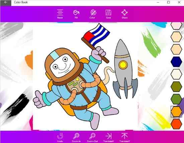Choose the first peach hexagon swatch

click(176, 37)
